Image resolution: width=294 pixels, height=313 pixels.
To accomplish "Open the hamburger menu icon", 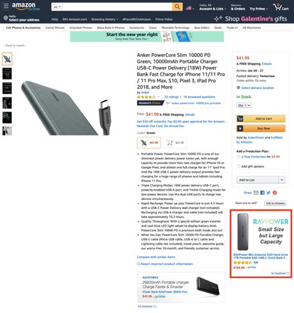I will (6, 6).
